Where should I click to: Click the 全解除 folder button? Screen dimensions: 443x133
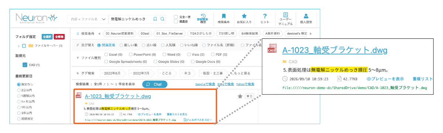point(59,37)
